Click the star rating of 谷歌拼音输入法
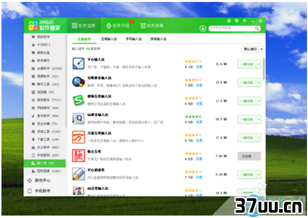This screenshot has width=308, height=218. pyautogui.click(x=193, y=80)
